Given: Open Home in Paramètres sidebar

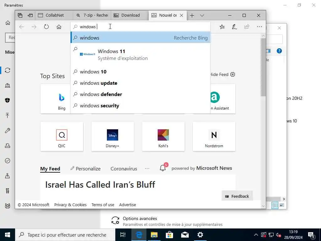Looking at the screenshot, I should click(x=8, y=23).
